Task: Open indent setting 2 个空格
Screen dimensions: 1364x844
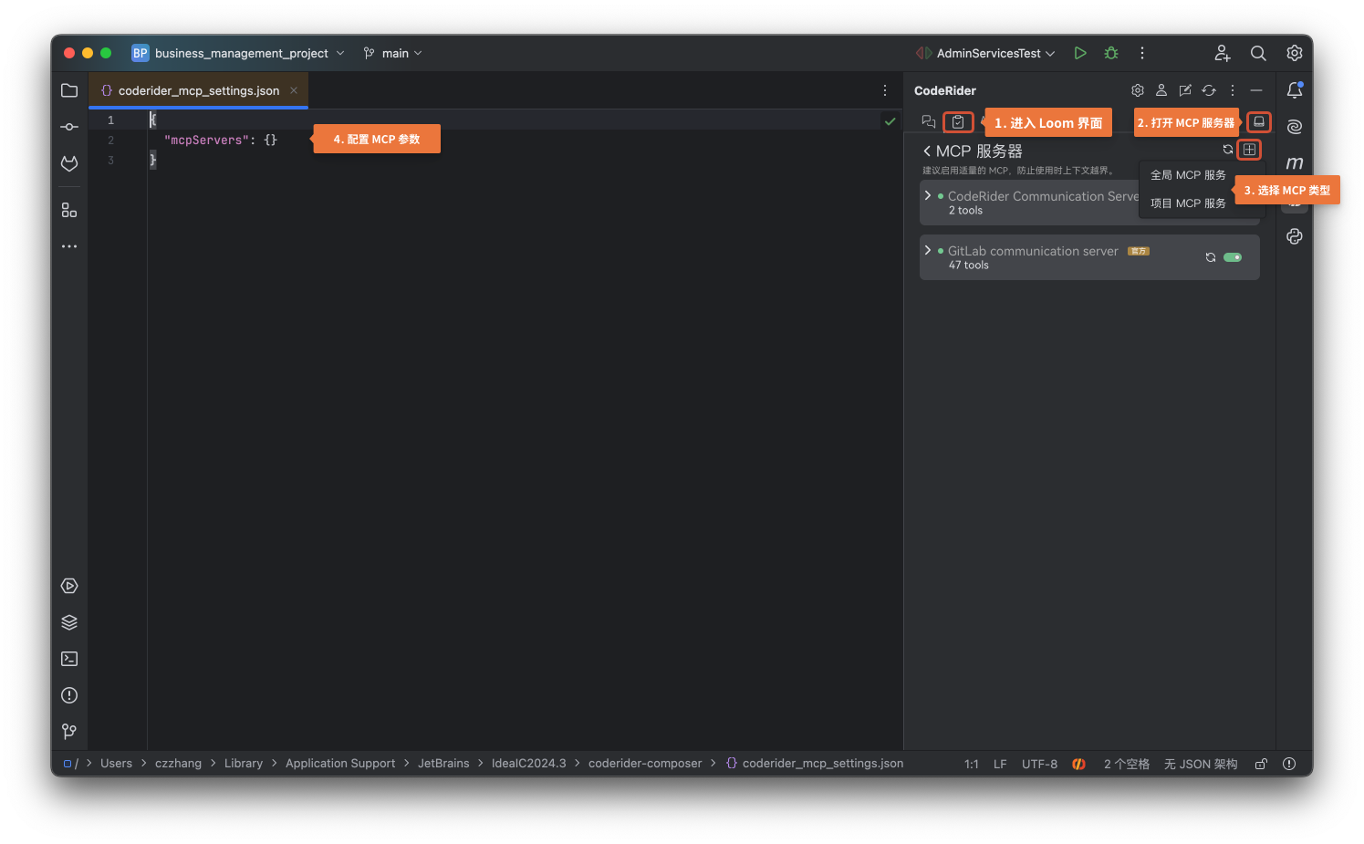Action: click(x=1127, y=764)
